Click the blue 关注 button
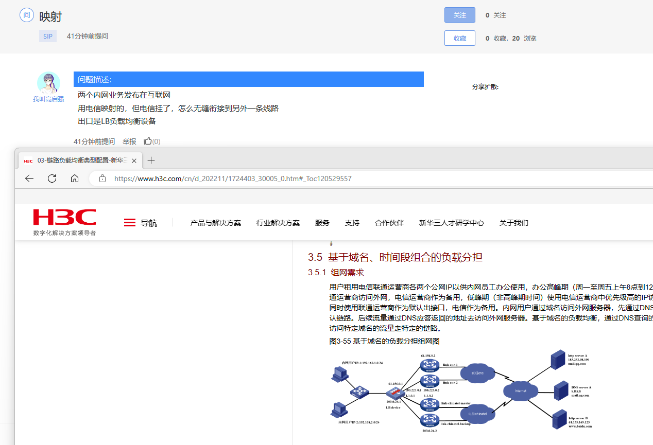The width and height of the screenshot is (653, 445). (x=460, y=15)
